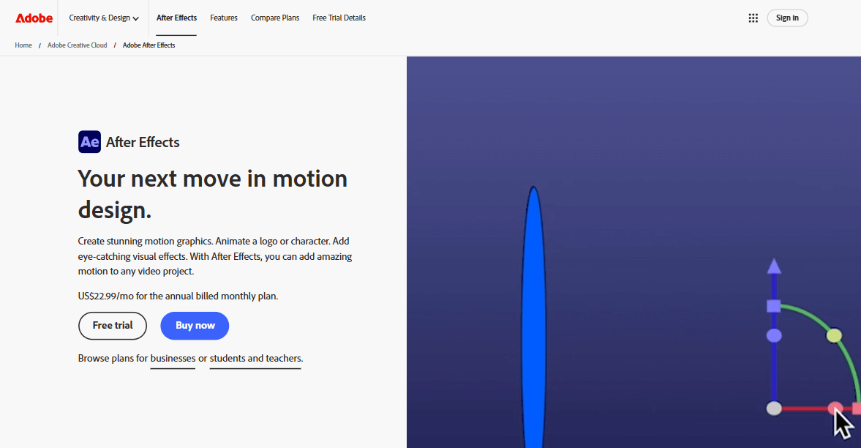Start the Free trial button
This screenshot has height=448, width=861.
point(113,326)
